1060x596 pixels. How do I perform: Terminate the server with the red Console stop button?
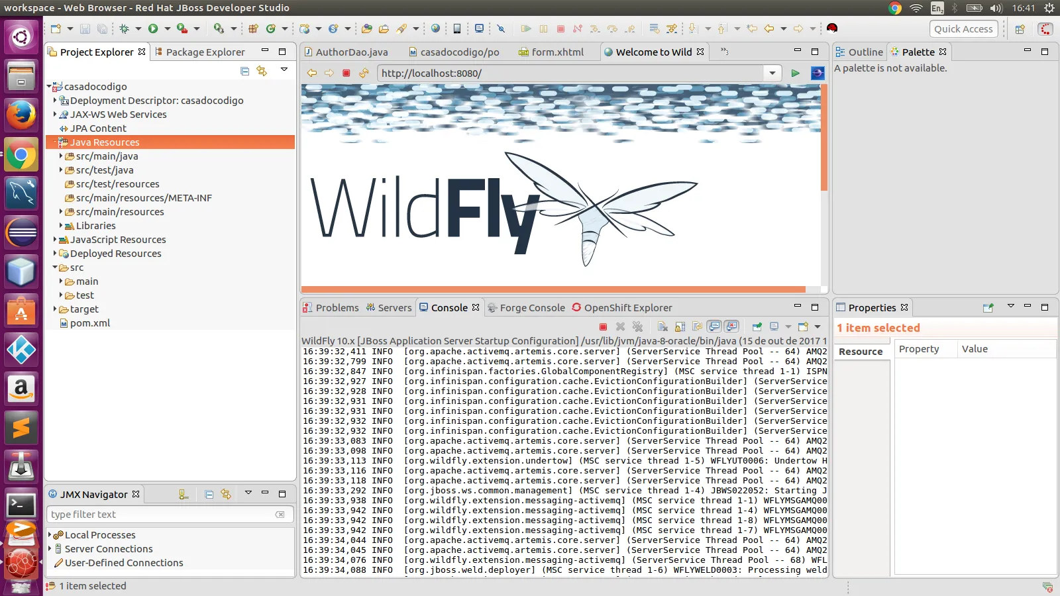pyautogui.click(x=603, y=326)
